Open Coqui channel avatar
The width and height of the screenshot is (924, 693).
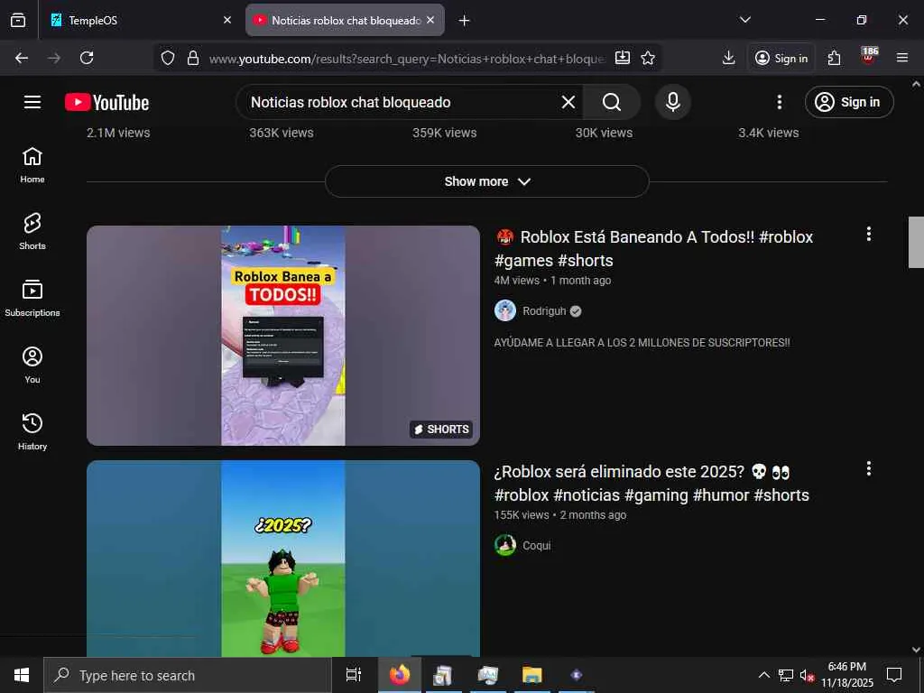click(505, 545)
